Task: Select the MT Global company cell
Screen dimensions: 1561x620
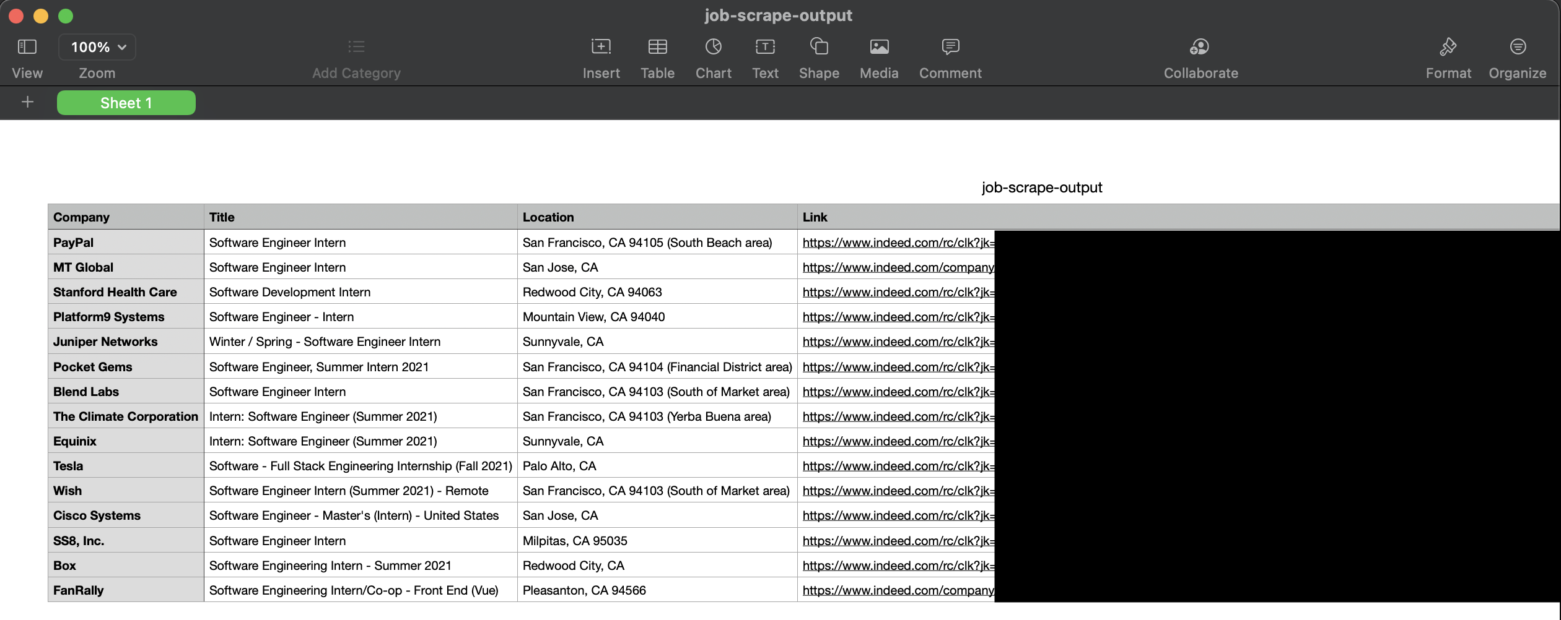Action: click(x=126, y=267)
